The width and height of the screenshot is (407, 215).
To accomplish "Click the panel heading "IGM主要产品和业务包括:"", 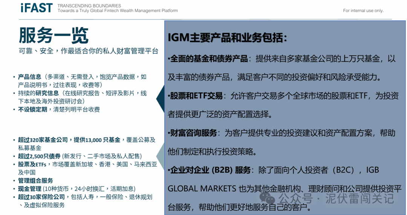I will [x=227, y=38].
